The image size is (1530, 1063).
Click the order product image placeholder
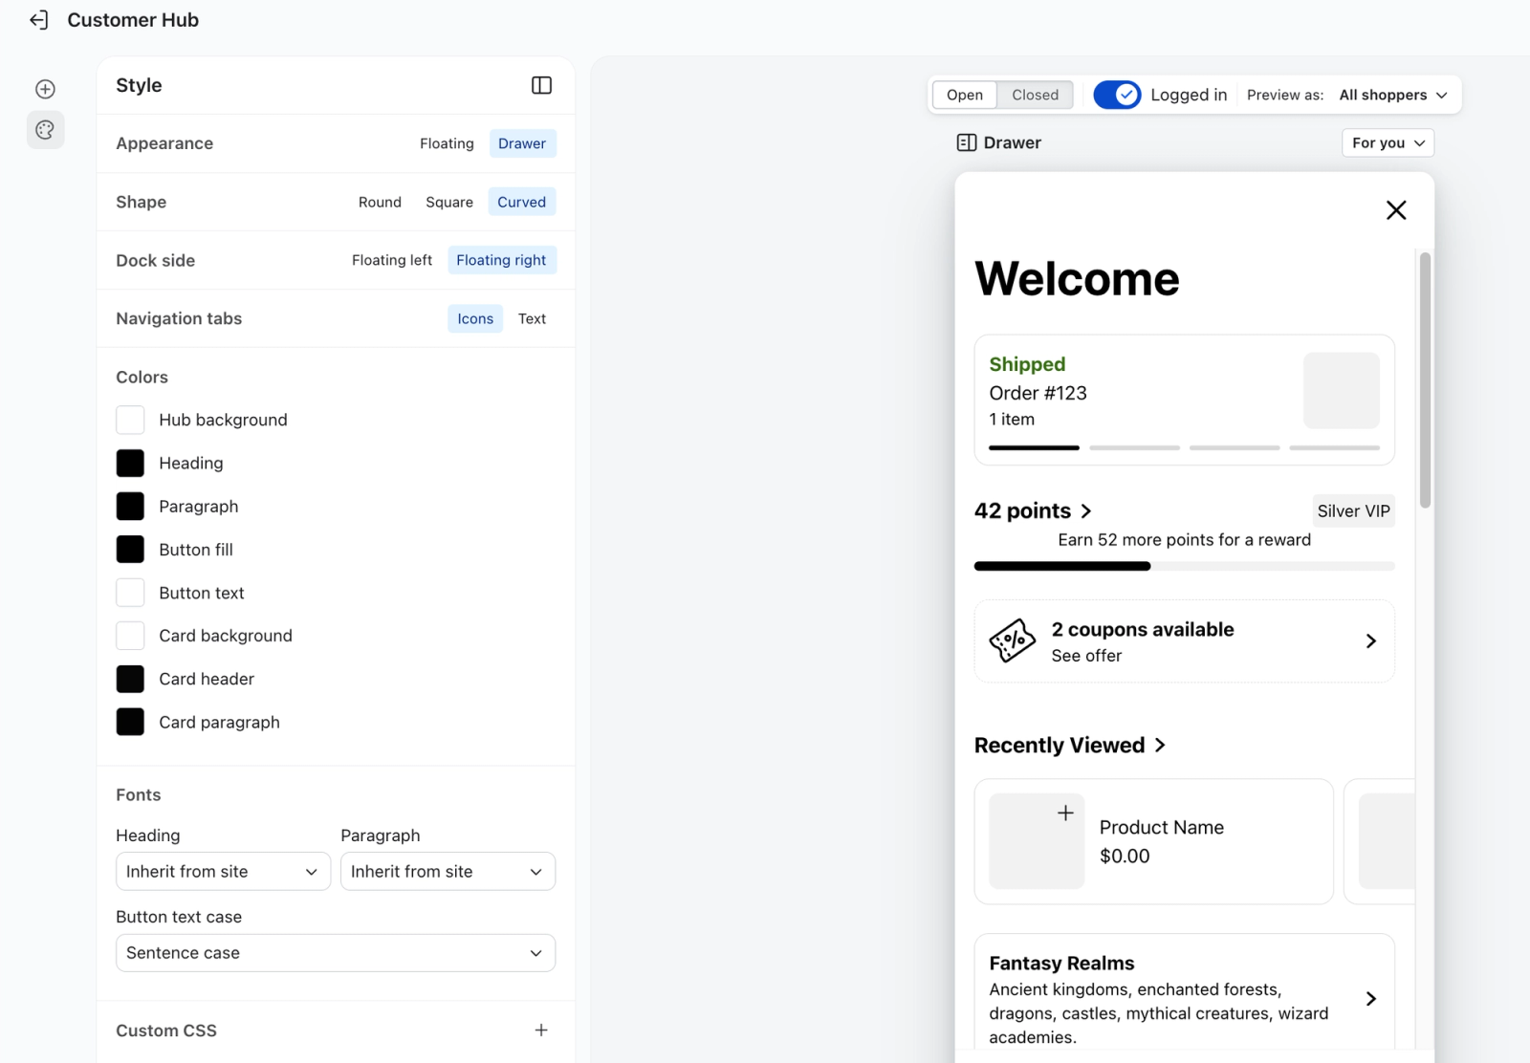(x=1341, y=390)
